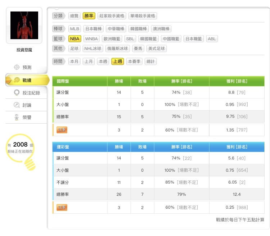The image size is (270, 236).
Task: Choose the 中華職棒 league
Action: pos(116,29)
